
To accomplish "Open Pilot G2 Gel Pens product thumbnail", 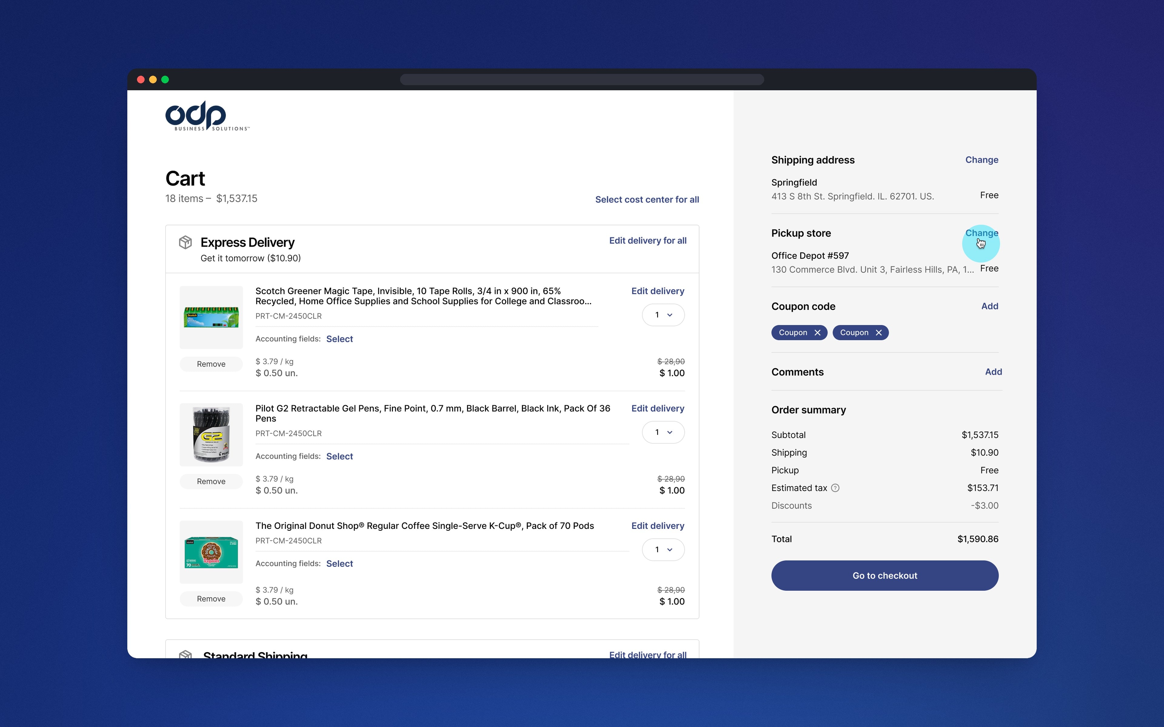I will 211,435.
